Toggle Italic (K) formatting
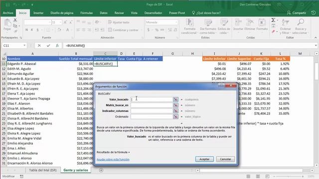The image size is (319, 179). click(32, 30)
